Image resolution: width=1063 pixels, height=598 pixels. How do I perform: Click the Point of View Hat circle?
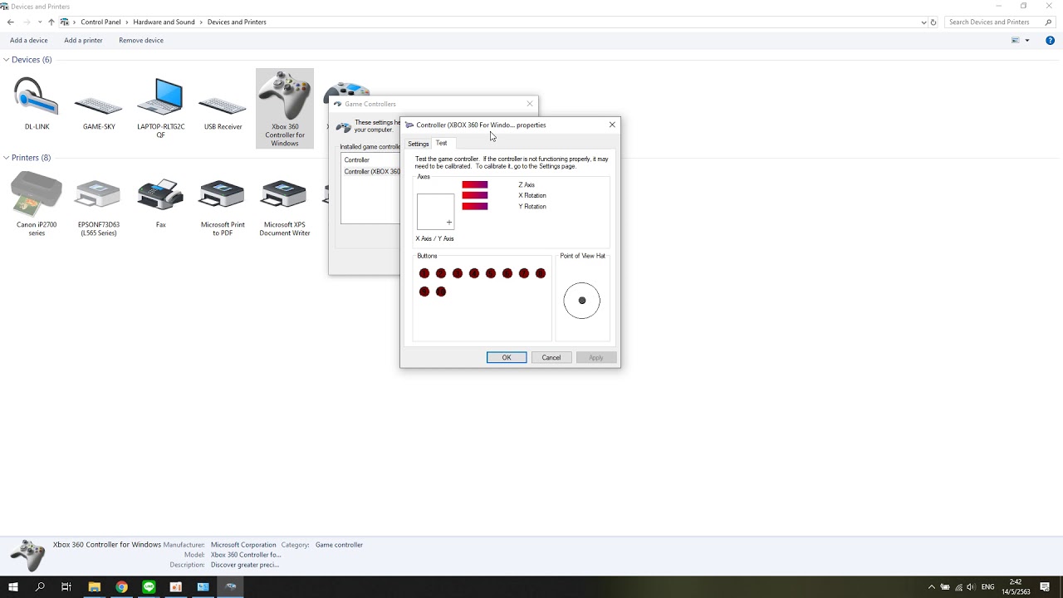[581, 301]
